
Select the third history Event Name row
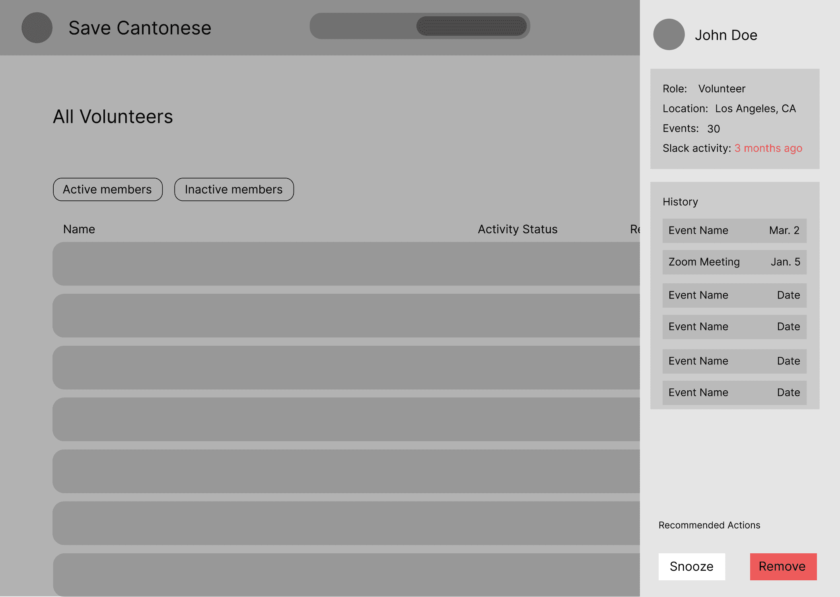click(734, 295)
